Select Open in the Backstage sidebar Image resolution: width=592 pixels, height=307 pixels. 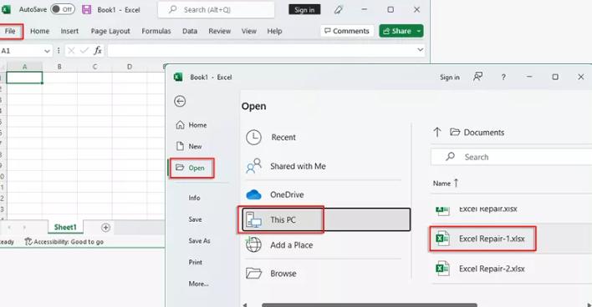coord(191,168)
